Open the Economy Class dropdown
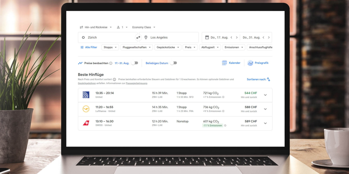 [143, 27]
